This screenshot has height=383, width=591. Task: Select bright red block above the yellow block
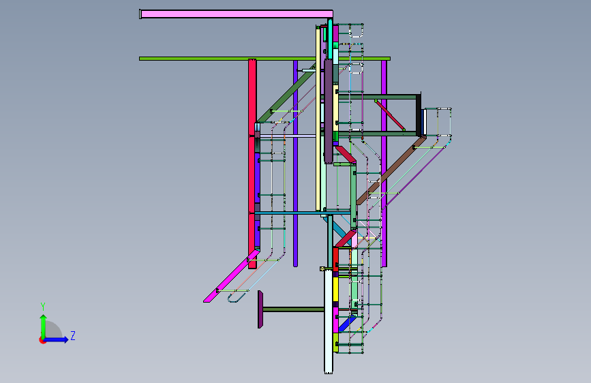(335, 260)
